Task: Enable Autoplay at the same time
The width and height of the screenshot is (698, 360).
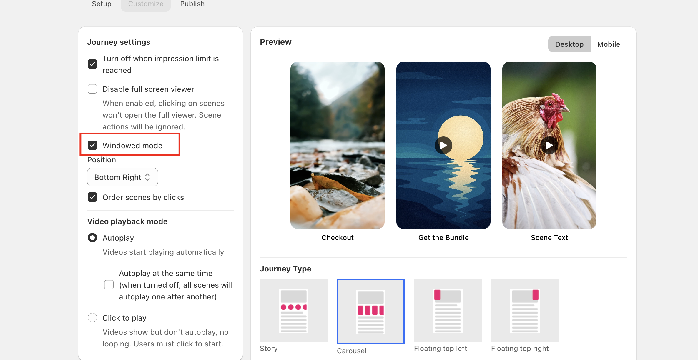Action: point(109,285)
